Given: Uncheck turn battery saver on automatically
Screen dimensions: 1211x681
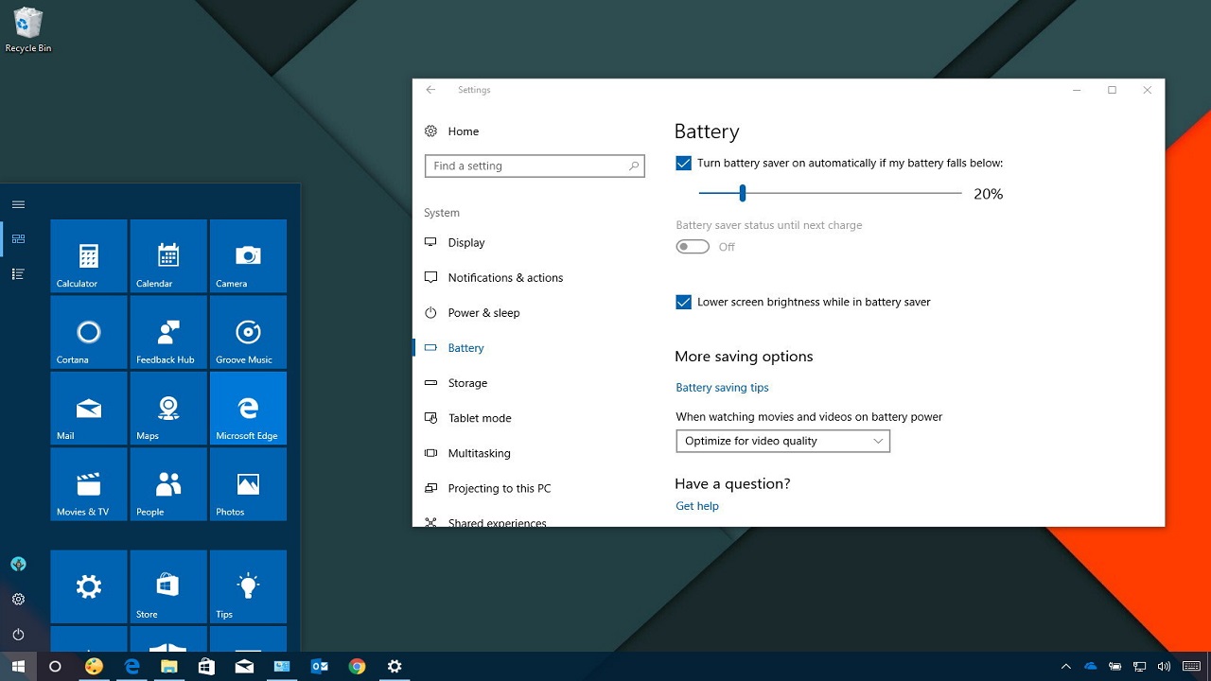Looking at the screenshot, I should 683,164.
